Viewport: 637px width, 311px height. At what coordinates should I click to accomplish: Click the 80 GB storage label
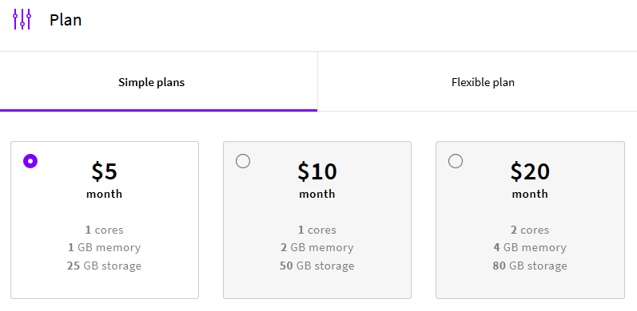pos(530,266)
